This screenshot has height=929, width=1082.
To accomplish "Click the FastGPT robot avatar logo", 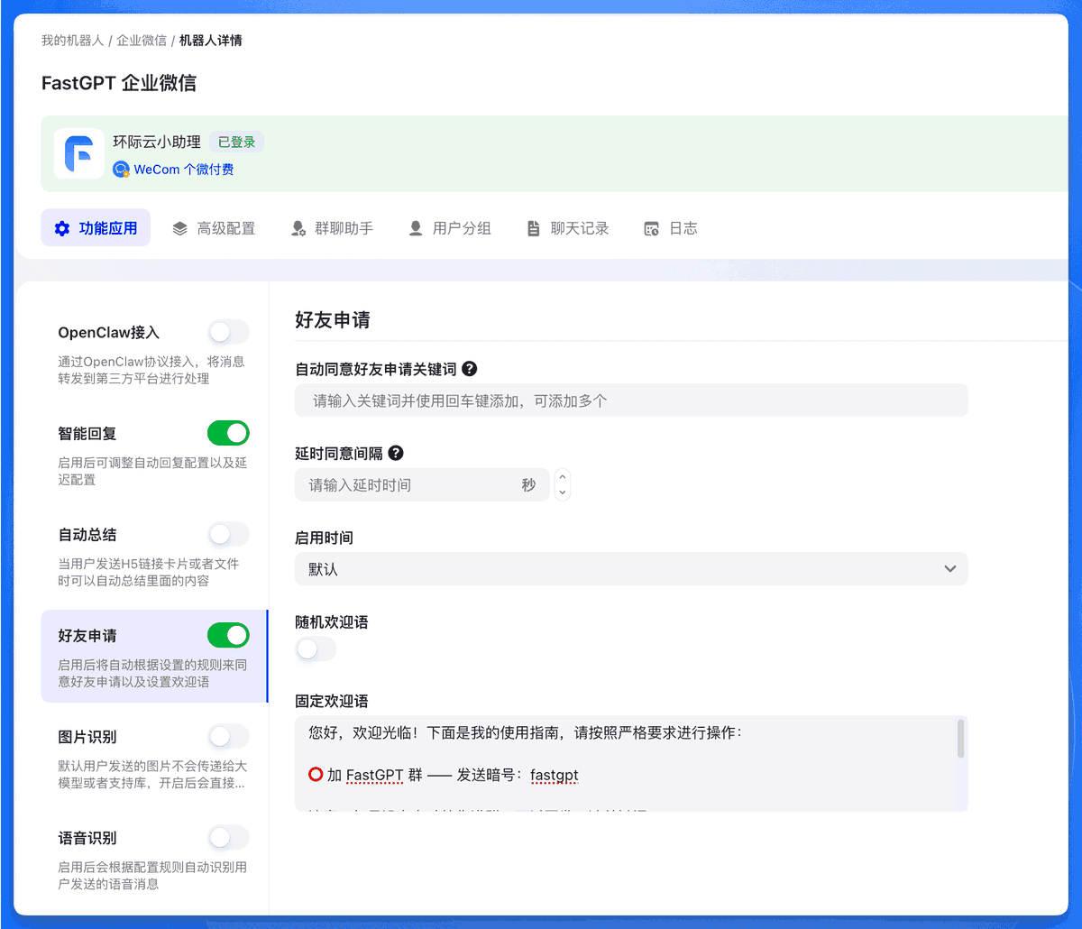I will coord(78,153).
